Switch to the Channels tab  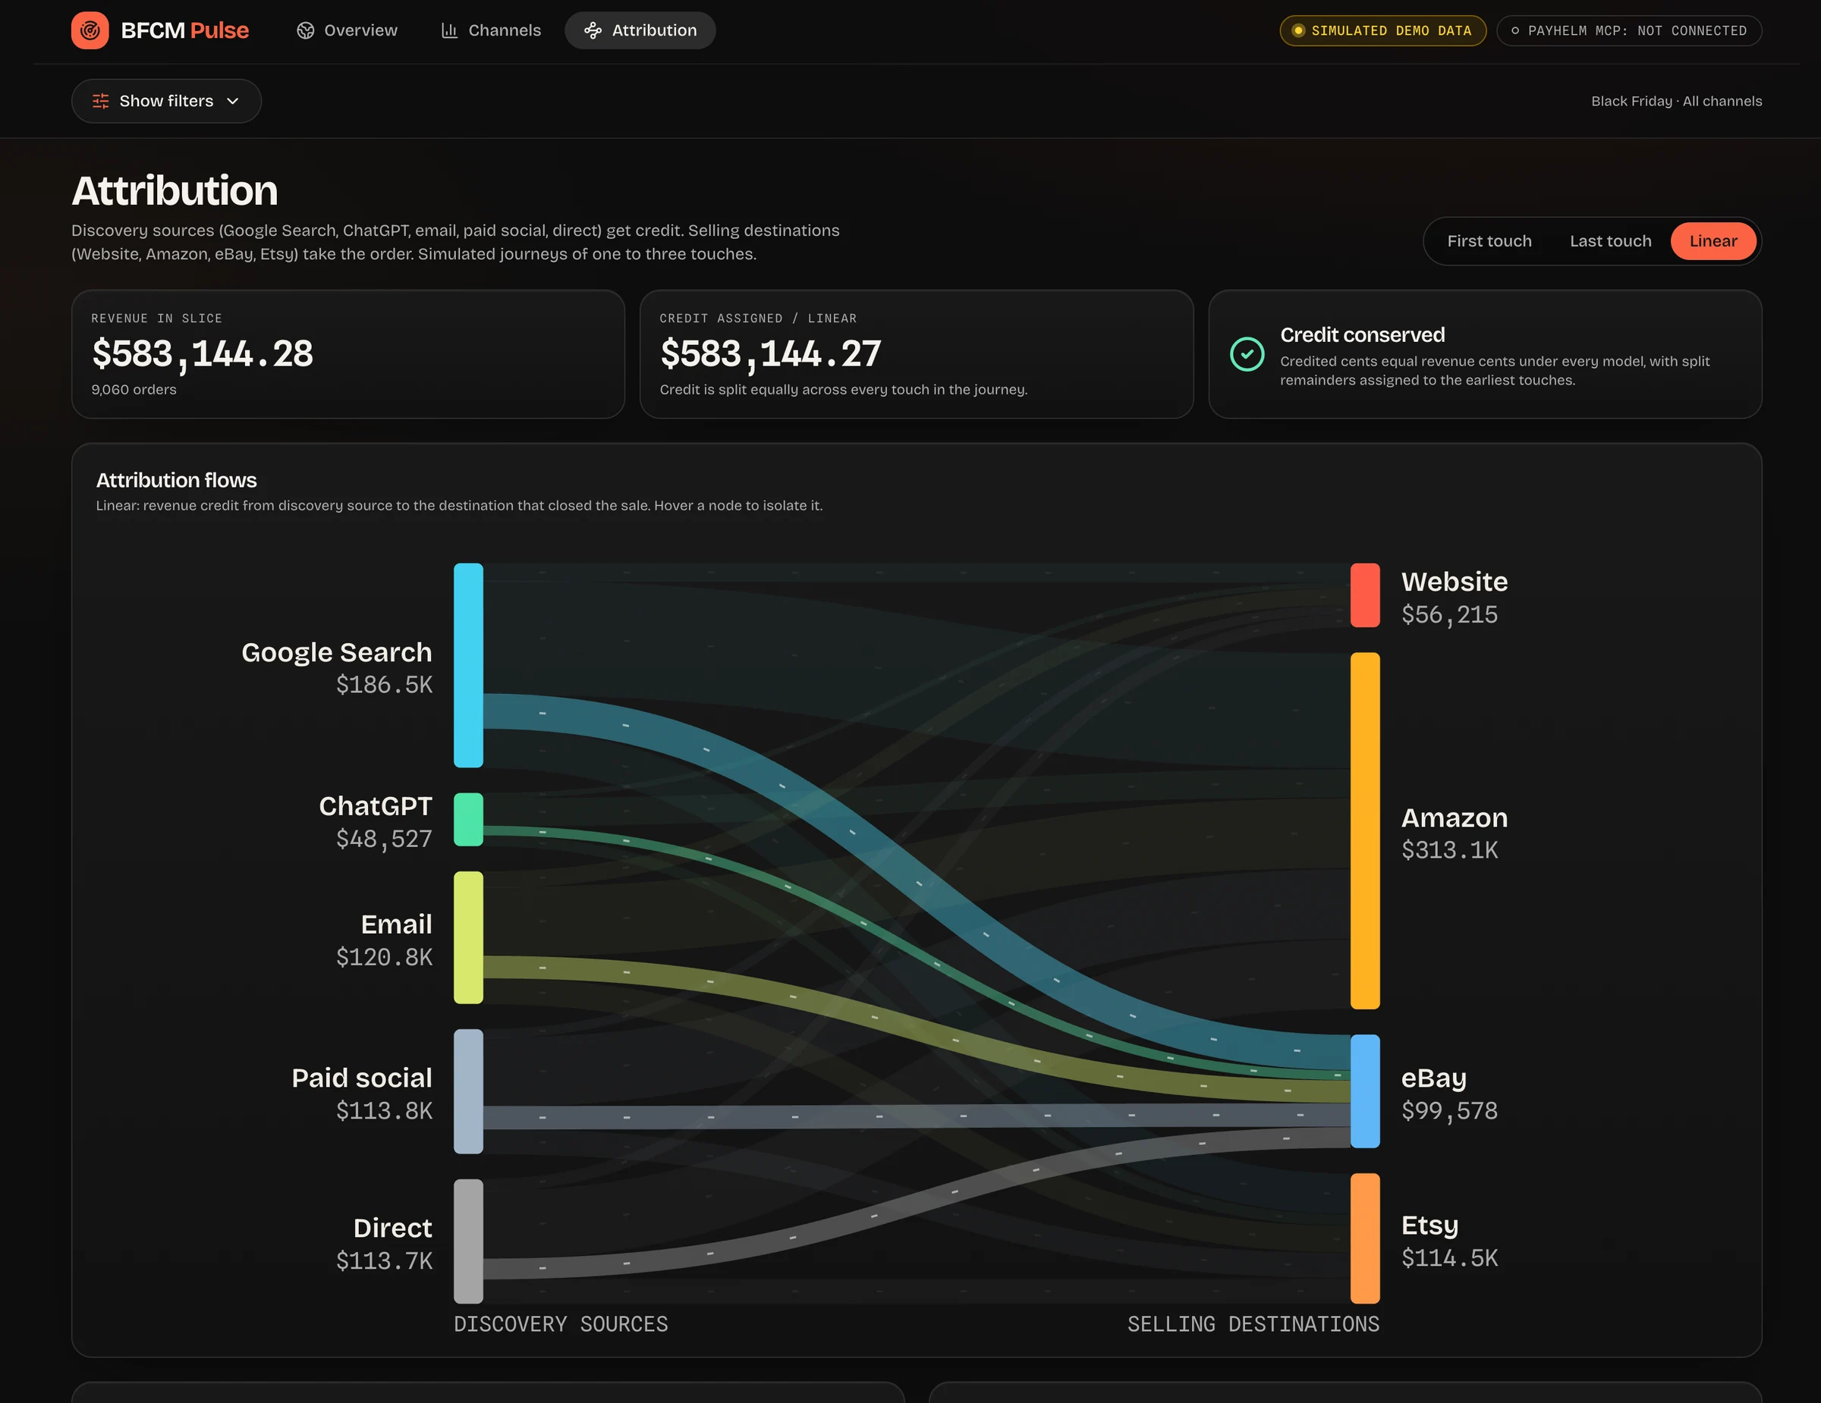pos(491,31)
